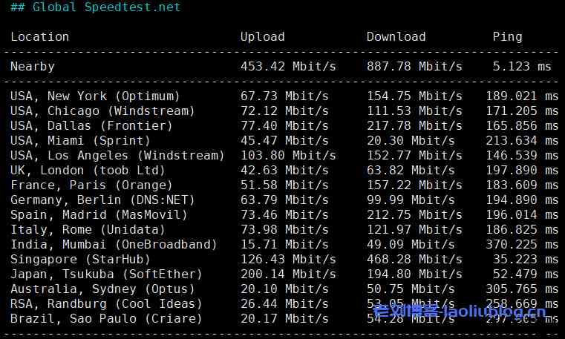565x339 pixels.
Task: Select Dallas ping "165.856 ms"
Action: pyautogui.click(x=522, y=125)
